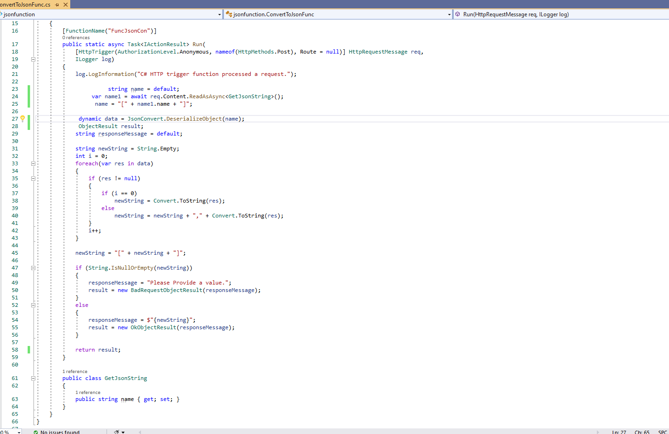The width and height of the screenshot is (669, 434).
Task: Click the 'set;' accessor on line 63
Action: 167,399
